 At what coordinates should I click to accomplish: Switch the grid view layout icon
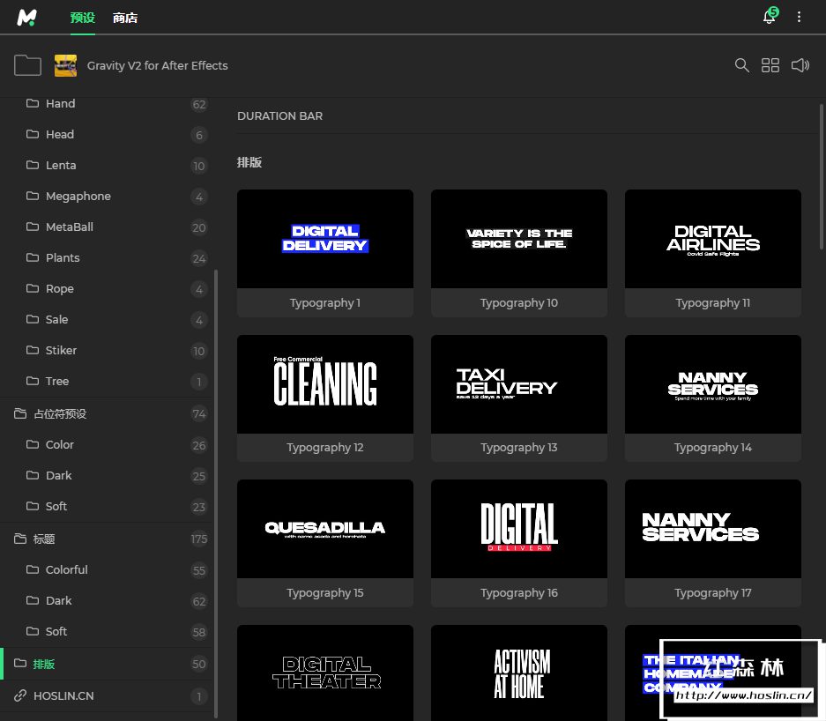770,65
